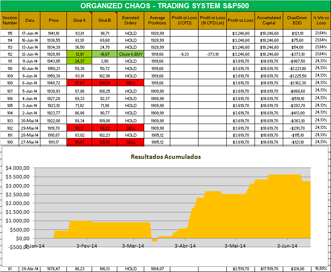Image resolution: width=331 pixels, height=272 pixels.
Task: Click the '3-Mai-14' axis date label
Action: click(235, 246)
